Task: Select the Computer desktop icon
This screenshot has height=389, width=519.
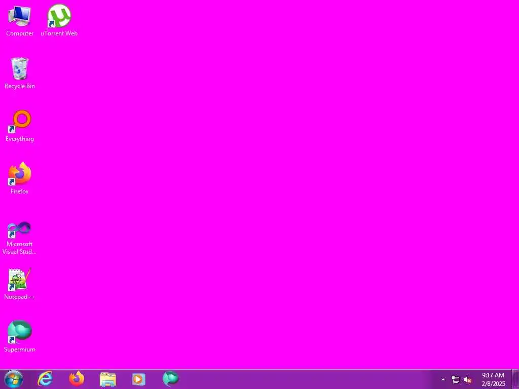Action: (20, 20)
